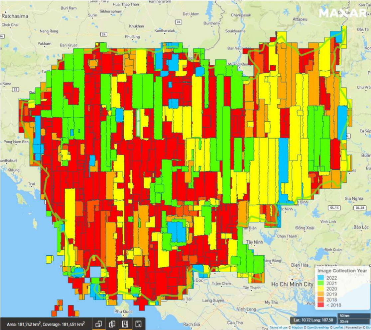
Task: Open the 'Terms of use' link
Action: [x=279, y=327]
